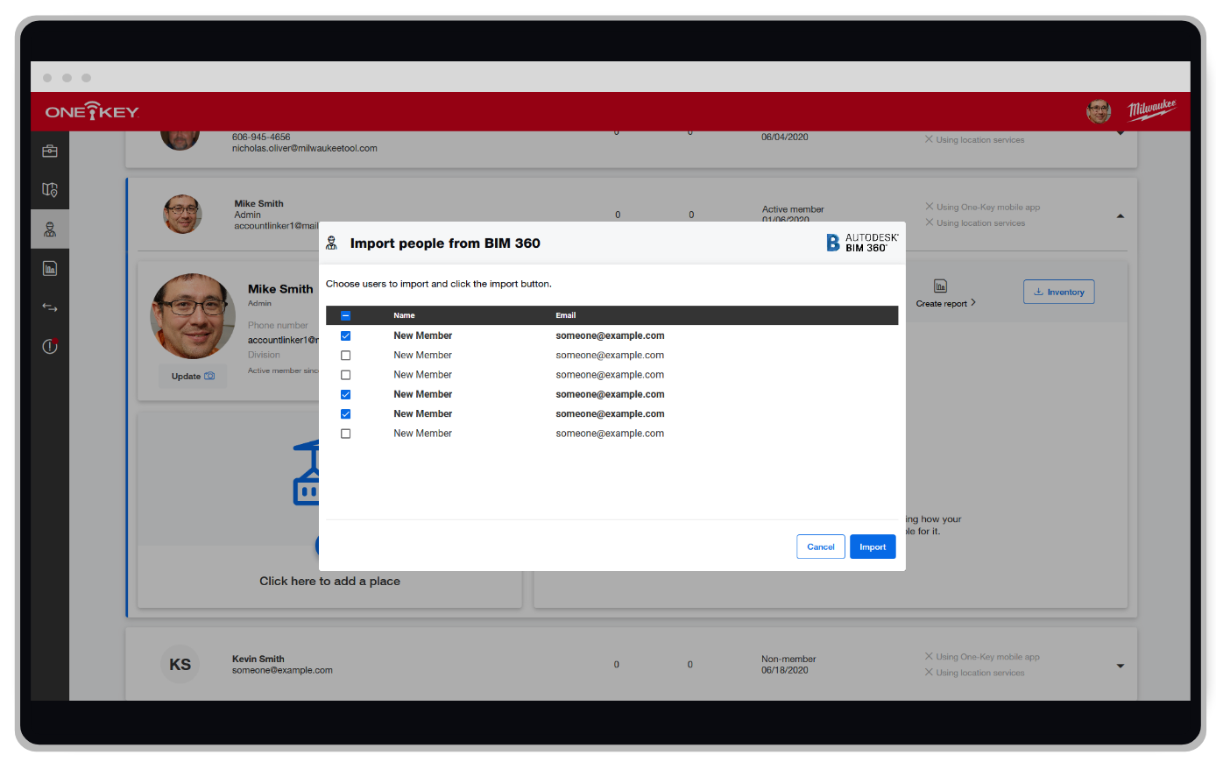Expand the Kevin Smith row arrow
The image size is (1216, 762).
pyautogui.click(x=1121, y=667)
